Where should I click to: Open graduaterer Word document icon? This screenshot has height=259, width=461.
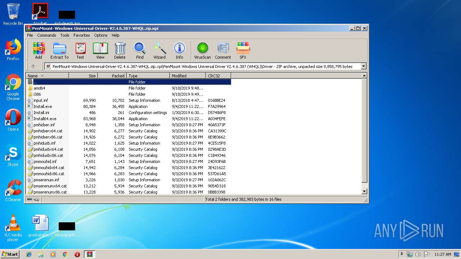pos(40,226)
